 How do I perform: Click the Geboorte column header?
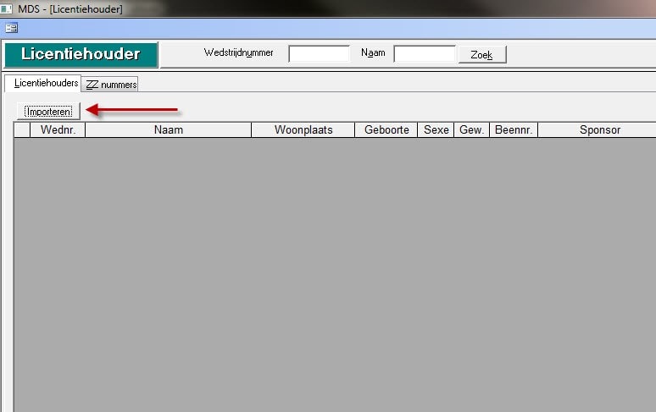click(386, 130)
